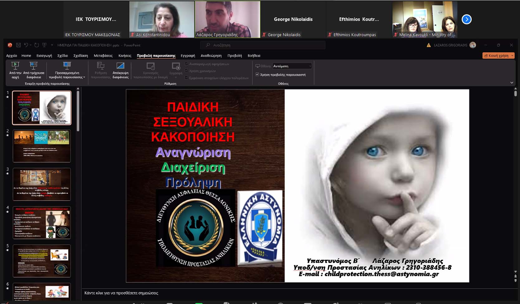
Task: Toggle Εμφάνιση στοιχείων ελέγχου πολυμέσων checkbox
Action: (186, 78)
